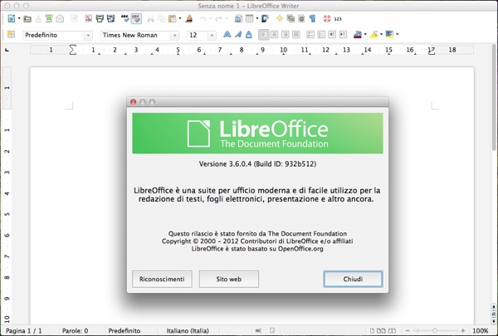This screenshot has height=336, width=498.
Task: Apply the Background Color swatch
Action: click(389, 34)
